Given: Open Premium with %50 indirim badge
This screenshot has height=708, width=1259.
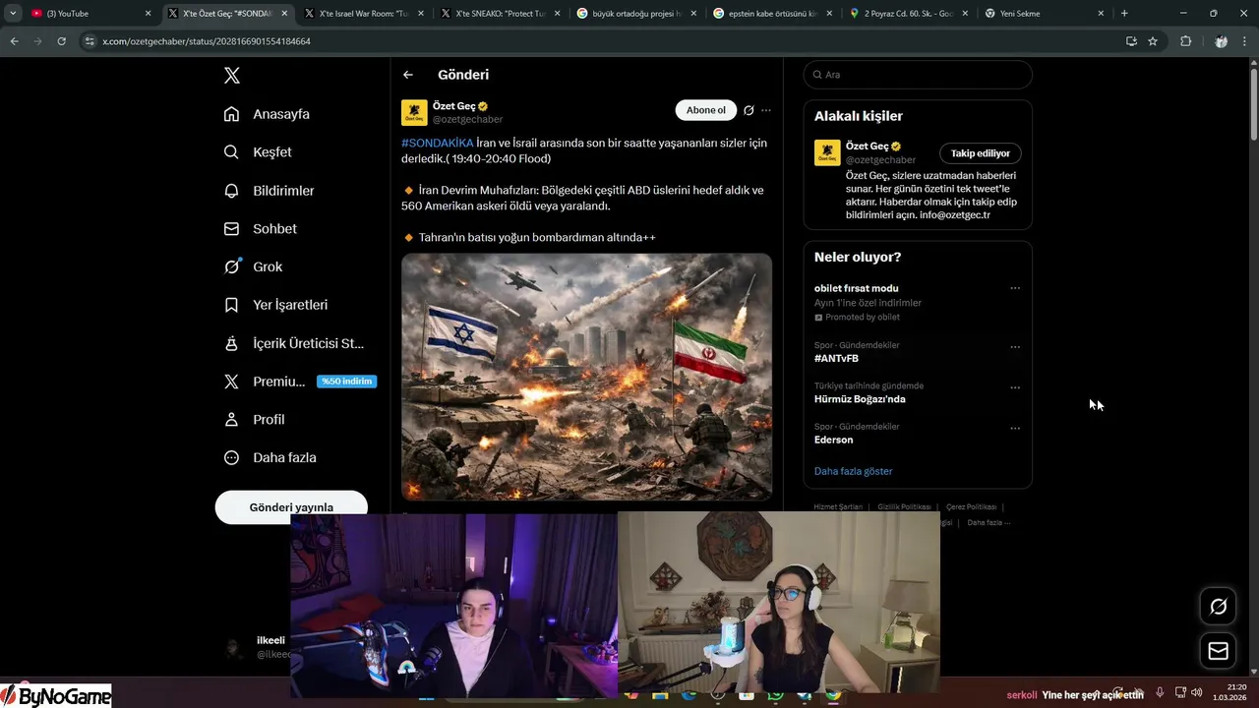Looking at the screenshot, I should coord(299,382).
